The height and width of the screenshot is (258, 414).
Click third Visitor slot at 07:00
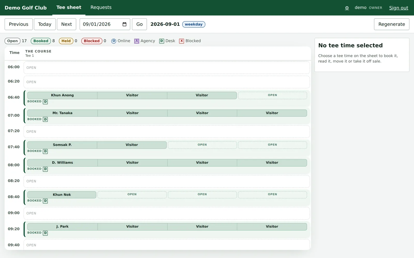point(202,113)
